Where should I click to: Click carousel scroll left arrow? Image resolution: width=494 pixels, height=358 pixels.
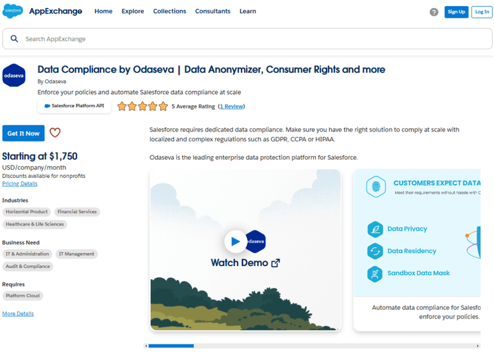[x=146, y=346]
